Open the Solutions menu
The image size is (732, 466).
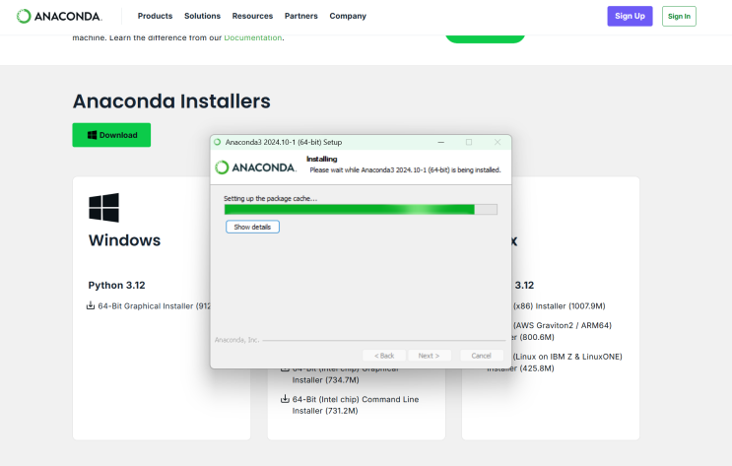tap(202, 16)
